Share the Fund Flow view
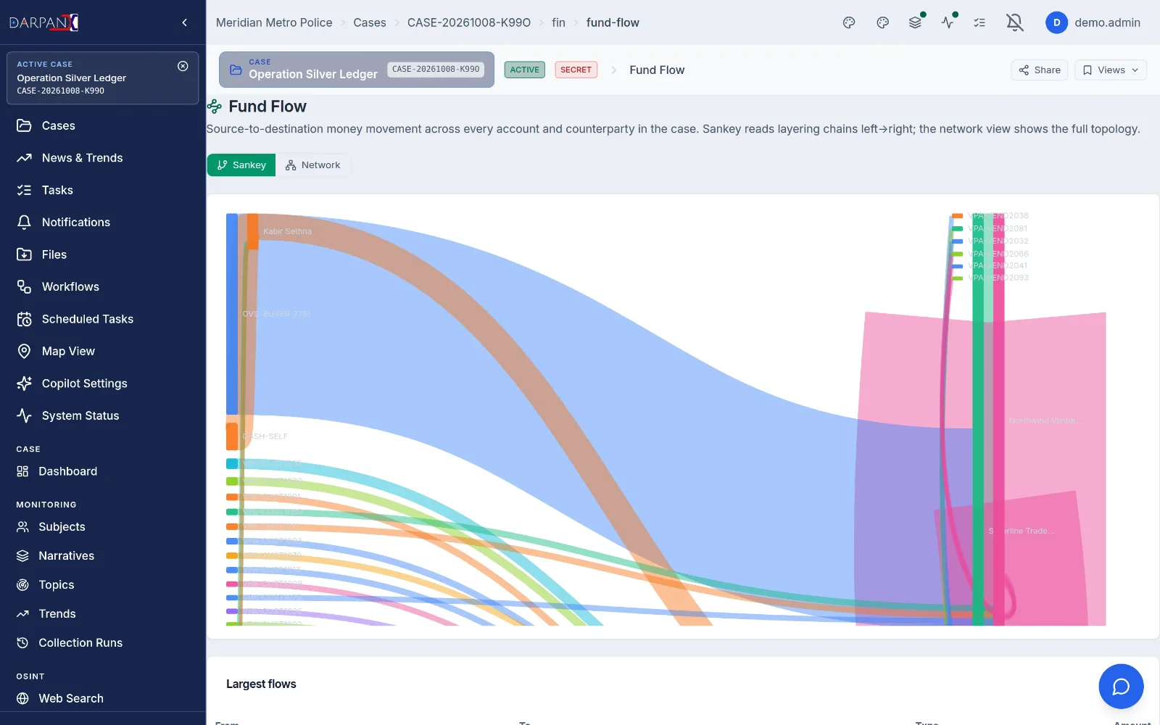This screenshot has height=725, width=1160. (x=1040, y=70)
